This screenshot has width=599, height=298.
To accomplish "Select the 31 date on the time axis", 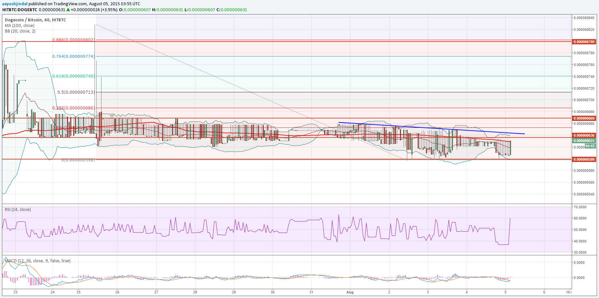I will tap(311, 292).
